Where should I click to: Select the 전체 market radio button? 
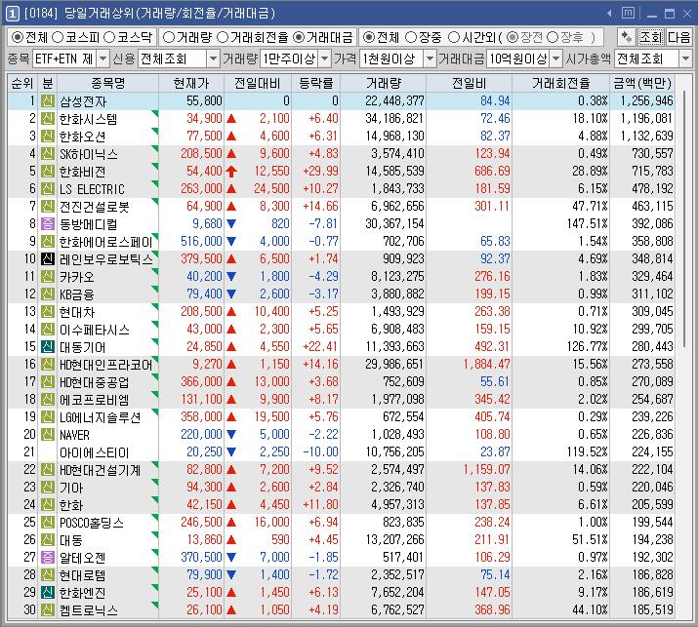click(17, 37)
